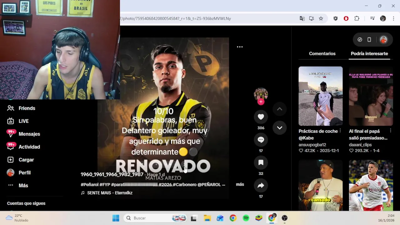Go to previous post with up chevron

(x=279, y=109)
